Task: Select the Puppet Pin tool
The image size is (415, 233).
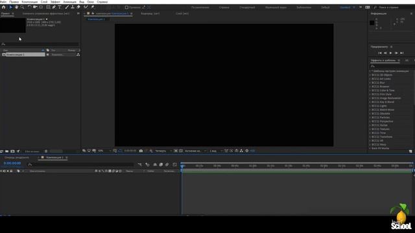Action: [x=92, y=7]
